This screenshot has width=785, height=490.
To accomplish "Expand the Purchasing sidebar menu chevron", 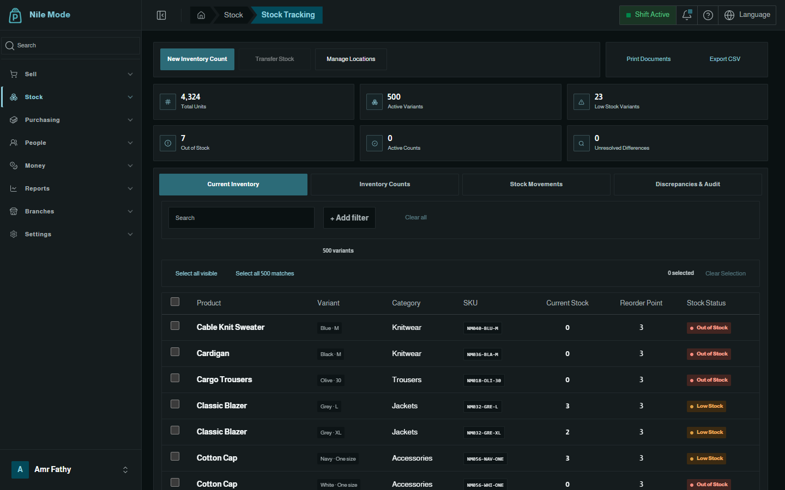I will coord(130,120).
